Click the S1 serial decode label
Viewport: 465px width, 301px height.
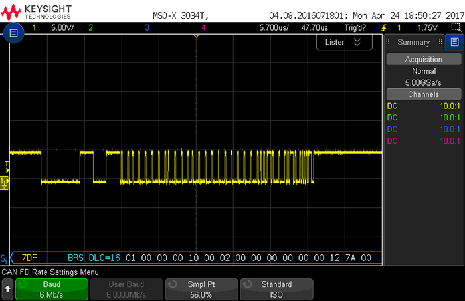(x=5, y=258)
